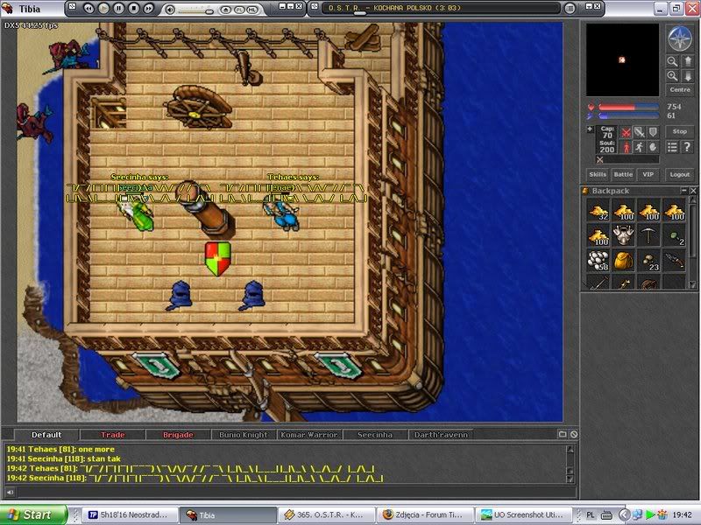Close the Backpack container window

click(693, 191)
